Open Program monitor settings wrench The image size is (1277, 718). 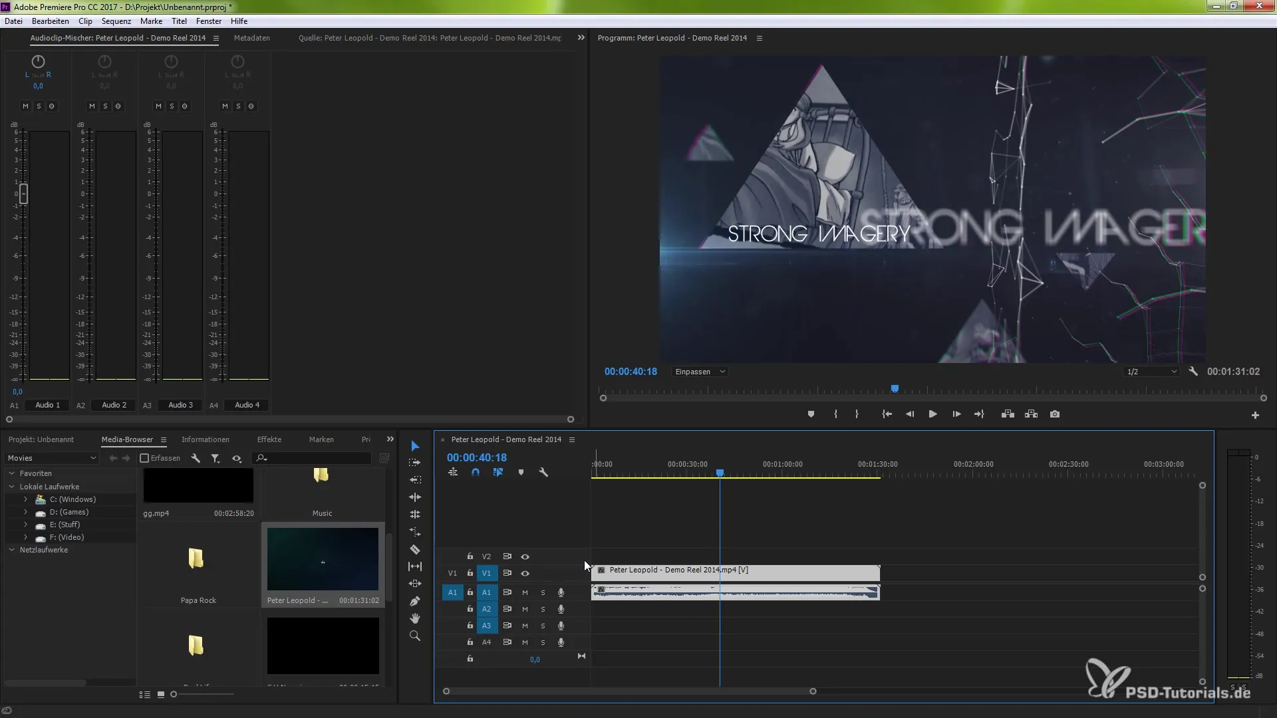1193,372
